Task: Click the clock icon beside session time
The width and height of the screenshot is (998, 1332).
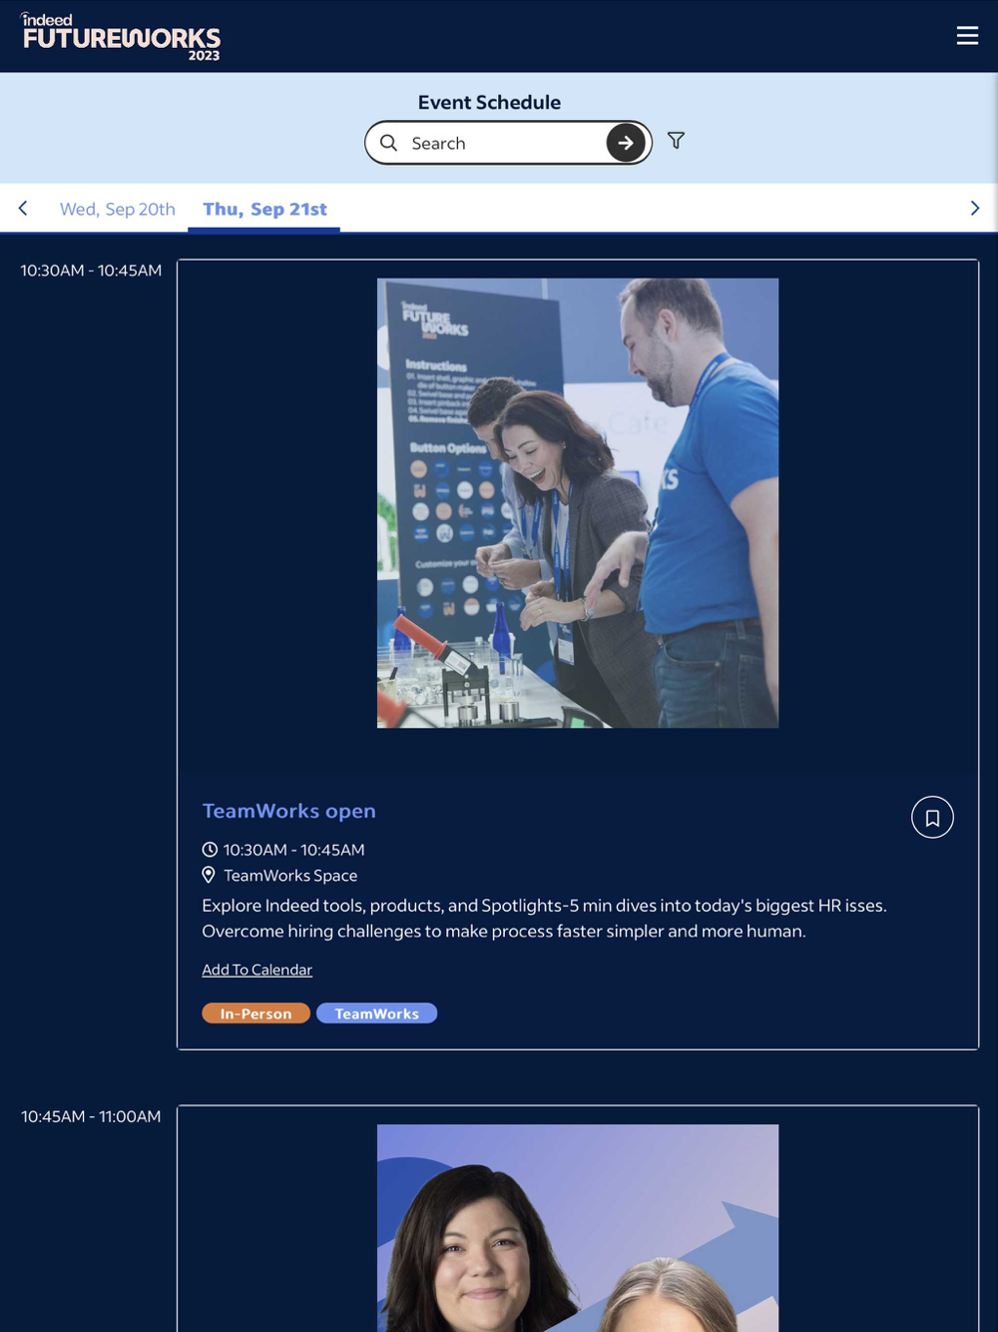Action: click(x=210, y=850)
